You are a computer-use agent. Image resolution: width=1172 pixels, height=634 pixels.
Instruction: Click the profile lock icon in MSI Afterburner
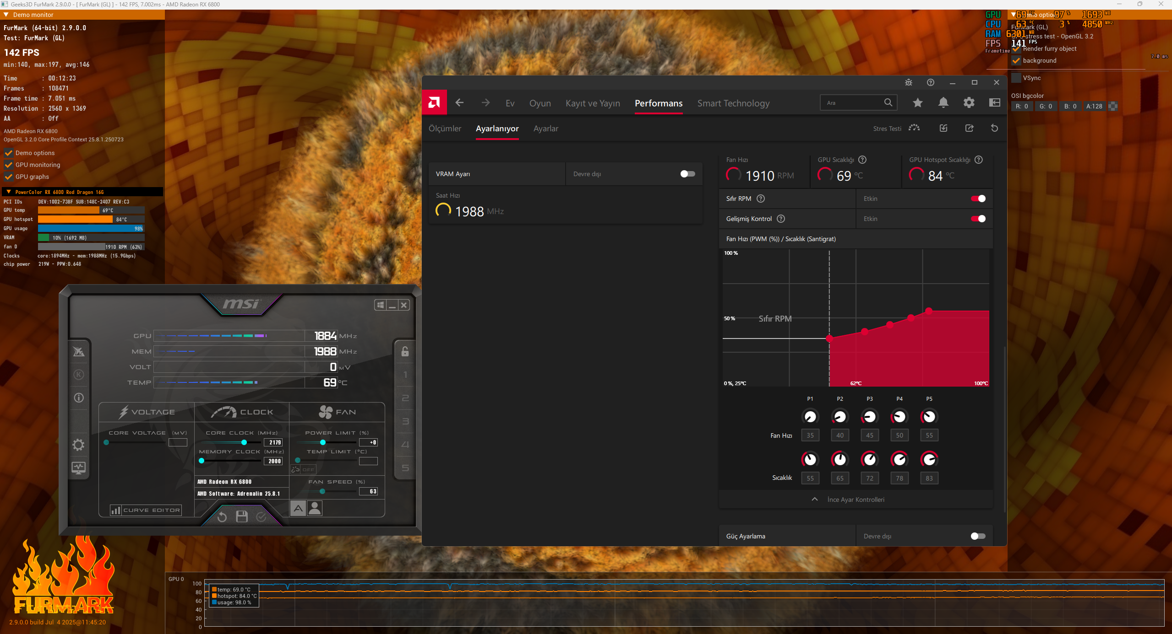point(405,351)
